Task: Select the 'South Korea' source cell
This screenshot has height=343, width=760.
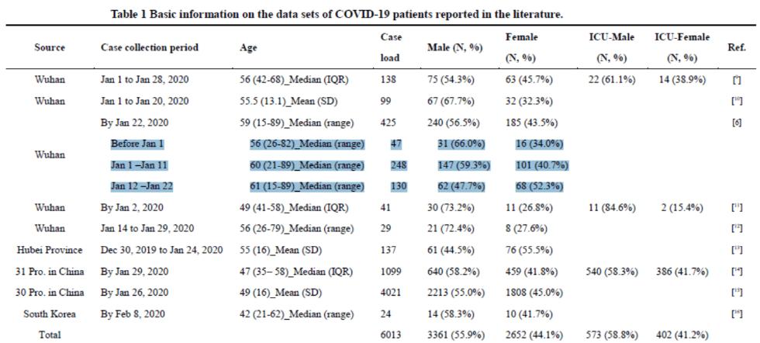Action: (x=49, y=315)
